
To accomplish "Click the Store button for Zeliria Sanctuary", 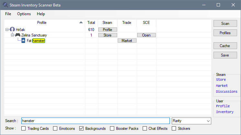I will tap(108, 35).
